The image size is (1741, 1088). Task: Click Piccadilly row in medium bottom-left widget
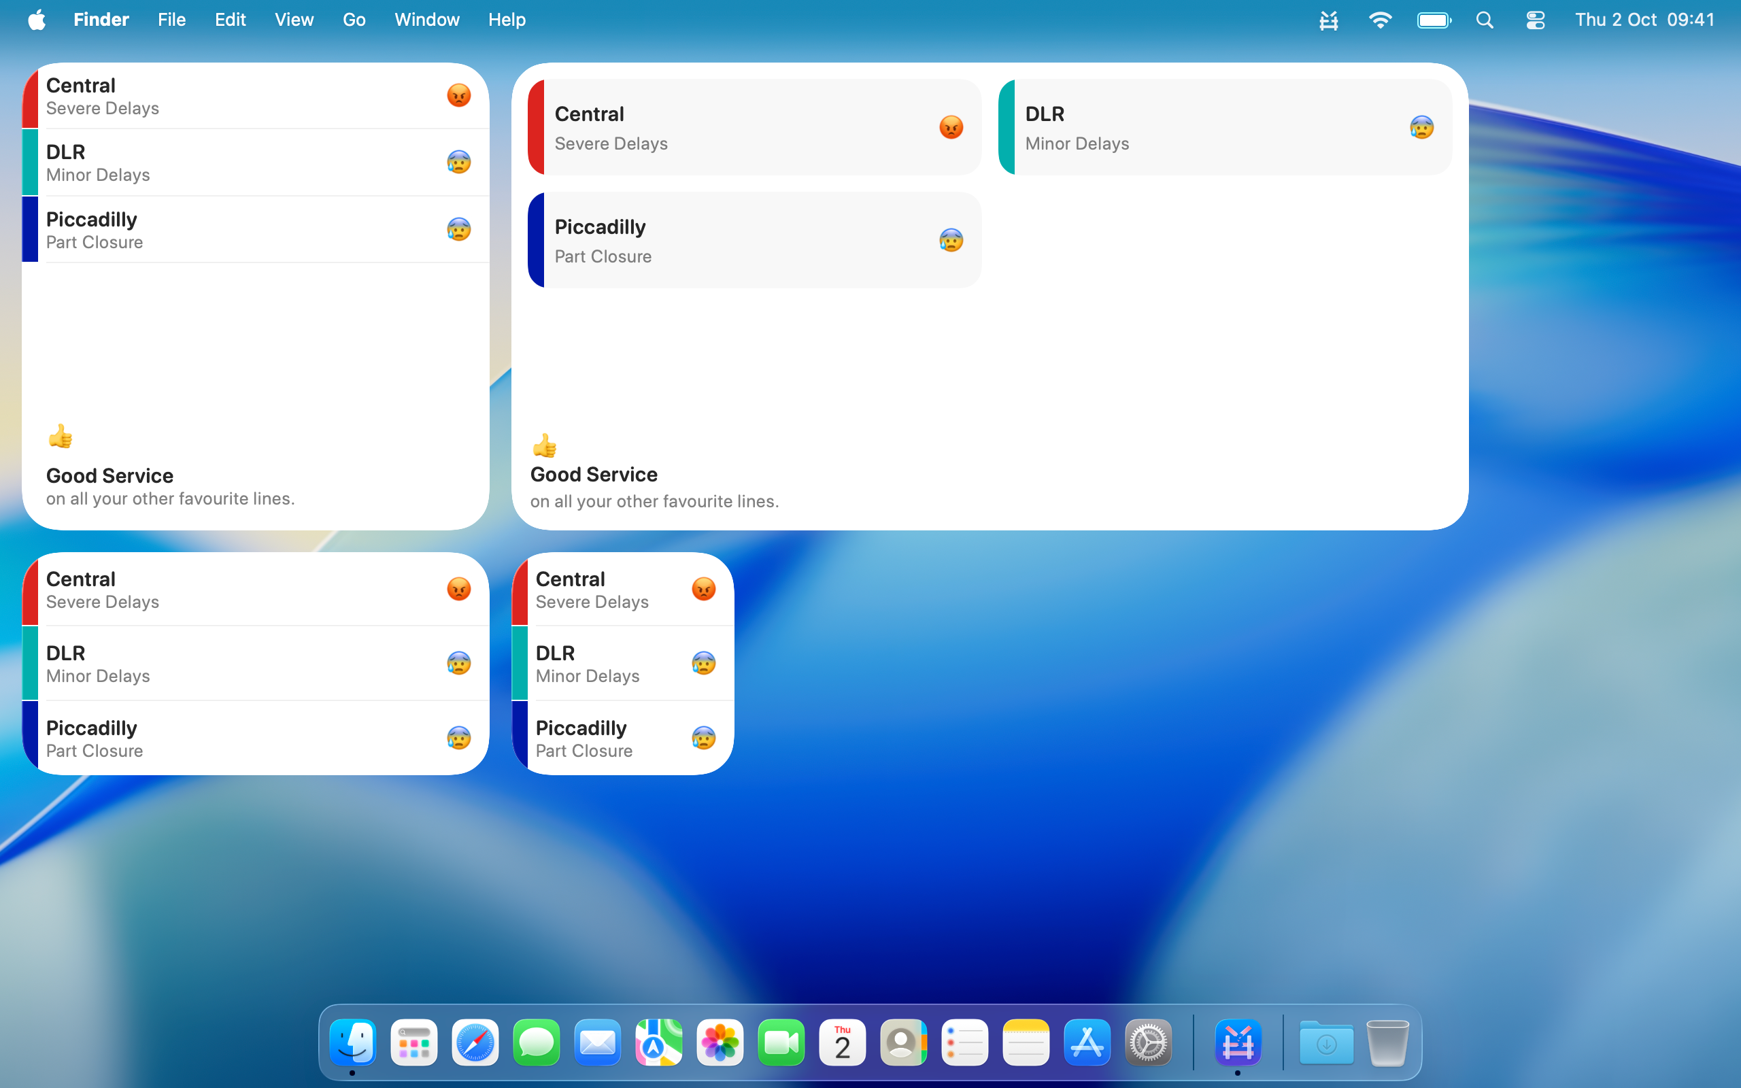256,738
